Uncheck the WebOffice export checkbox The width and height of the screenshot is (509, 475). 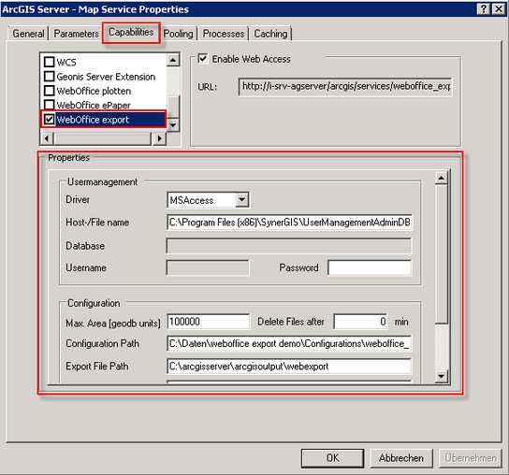49,120
